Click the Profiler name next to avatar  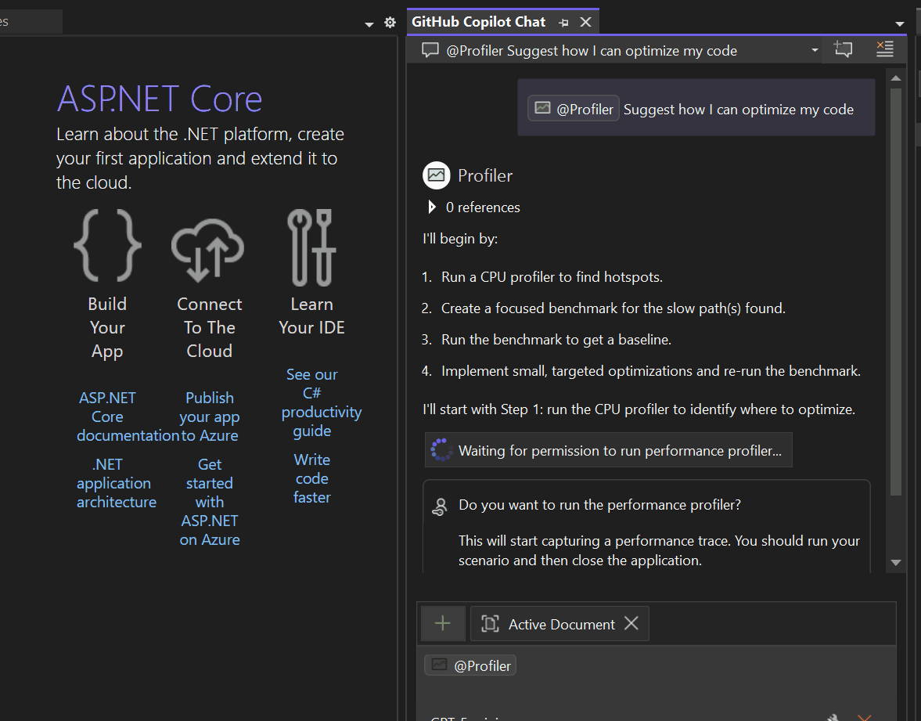point(485,175)
